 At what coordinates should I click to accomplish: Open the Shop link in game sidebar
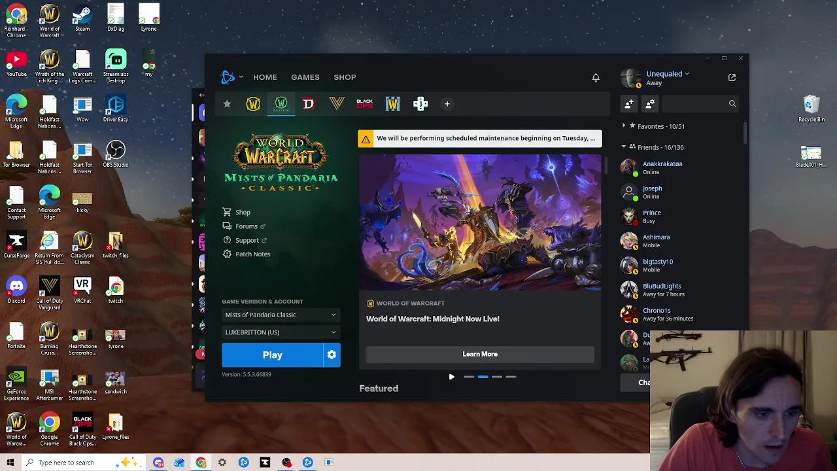coord(237,212)
